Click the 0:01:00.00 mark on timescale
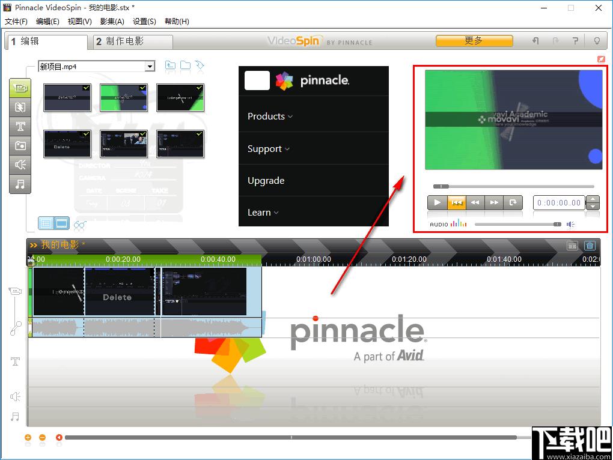 pyautogui.click(x=314, y=259)
